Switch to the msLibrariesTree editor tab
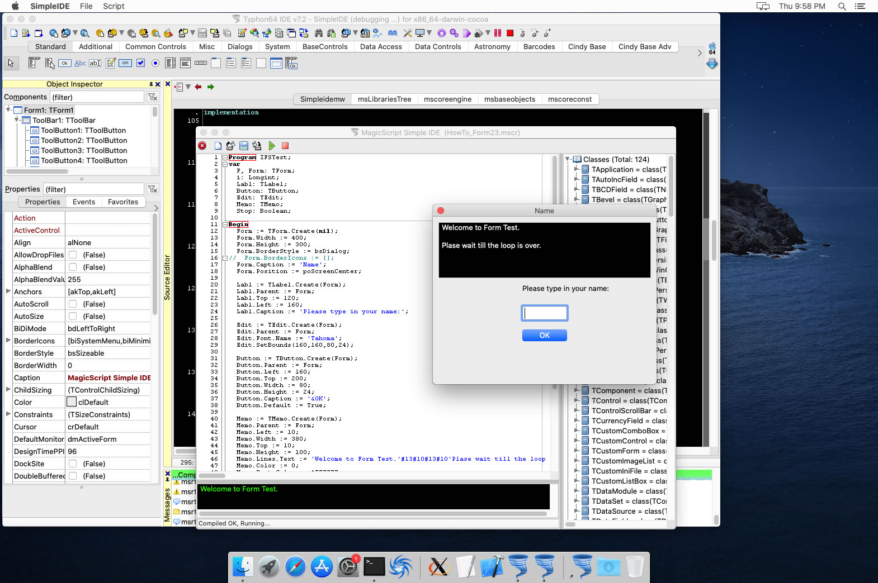The image size is (878, 583). coord(385,99)
